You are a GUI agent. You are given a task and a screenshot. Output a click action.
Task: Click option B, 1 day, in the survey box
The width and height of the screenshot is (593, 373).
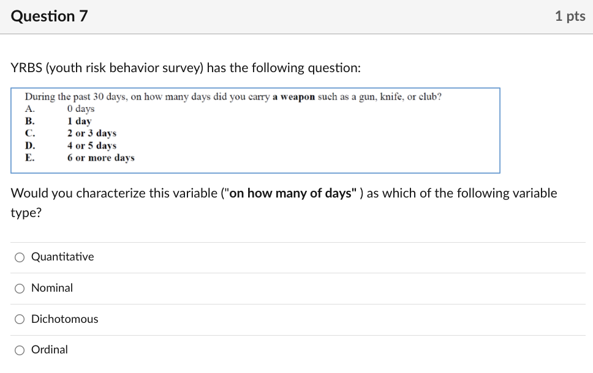78,120
